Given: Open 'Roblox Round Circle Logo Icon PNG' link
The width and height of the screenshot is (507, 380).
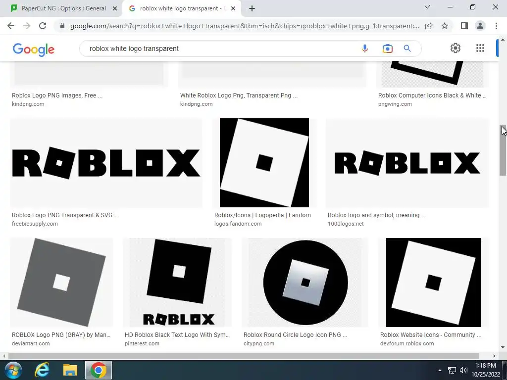Looking at the screenshot, I should pyautogui.click(x=296, y=335).
